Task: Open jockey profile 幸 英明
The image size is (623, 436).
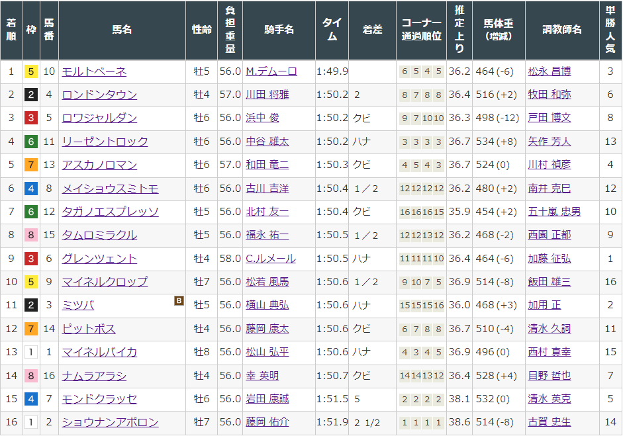Action: 262,376
